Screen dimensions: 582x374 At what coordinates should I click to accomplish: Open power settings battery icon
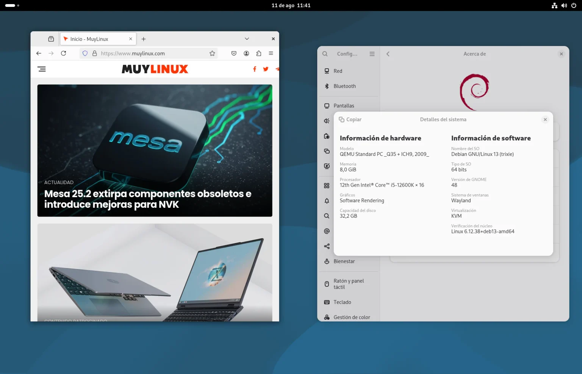click(327, 136)
